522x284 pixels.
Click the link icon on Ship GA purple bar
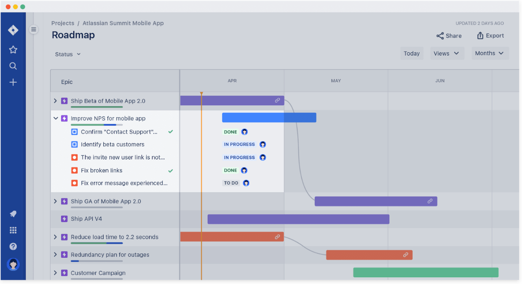pos(430,201)
